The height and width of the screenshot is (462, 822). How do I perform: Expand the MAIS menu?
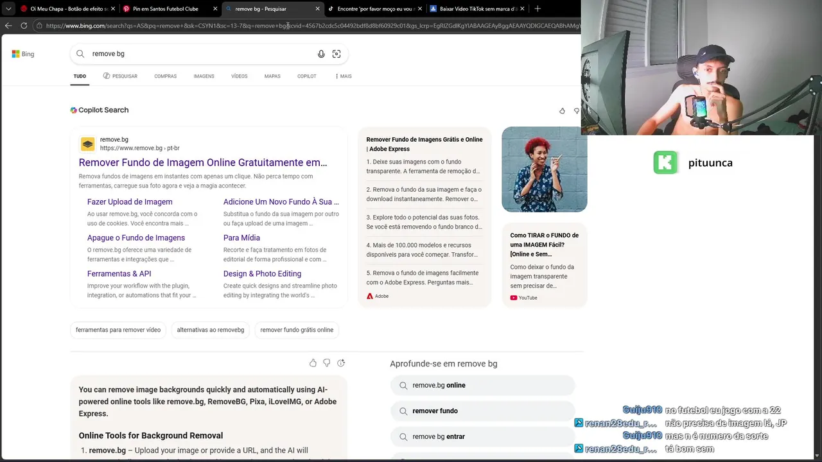coord(343,76)
